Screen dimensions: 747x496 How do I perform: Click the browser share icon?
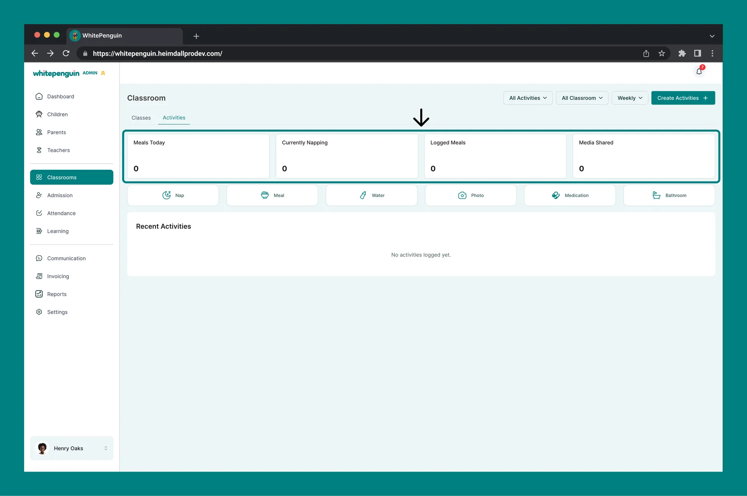pos(646,53)
